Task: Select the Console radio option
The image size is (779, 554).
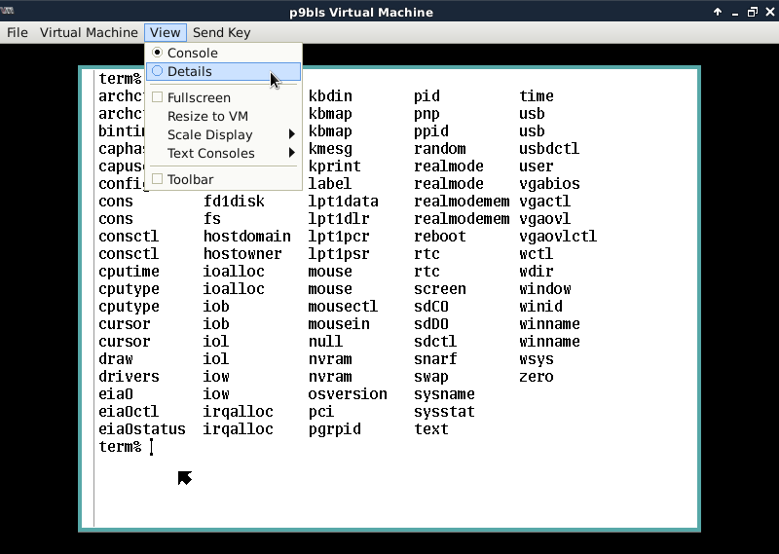Action: point(192,53)
